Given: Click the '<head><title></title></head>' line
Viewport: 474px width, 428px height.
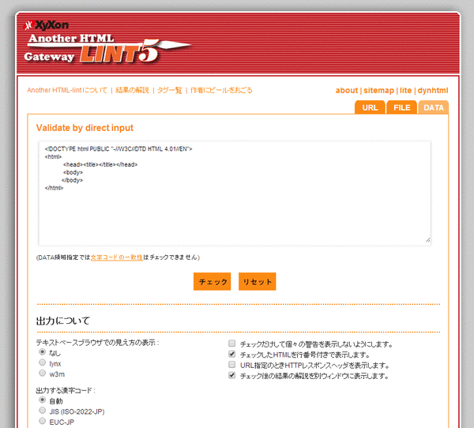Looking at the screenshot, I should [x=100, y=164].
